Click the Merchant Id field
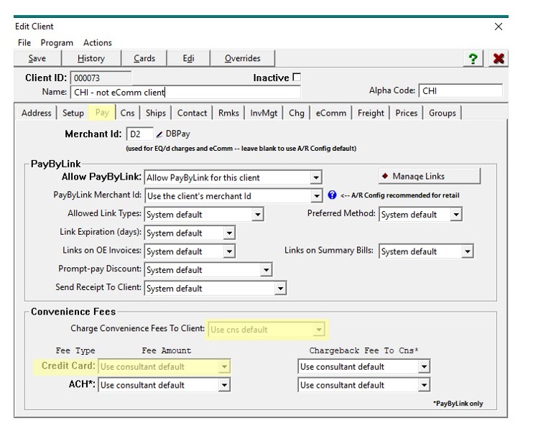 click(x=139, y=134)
